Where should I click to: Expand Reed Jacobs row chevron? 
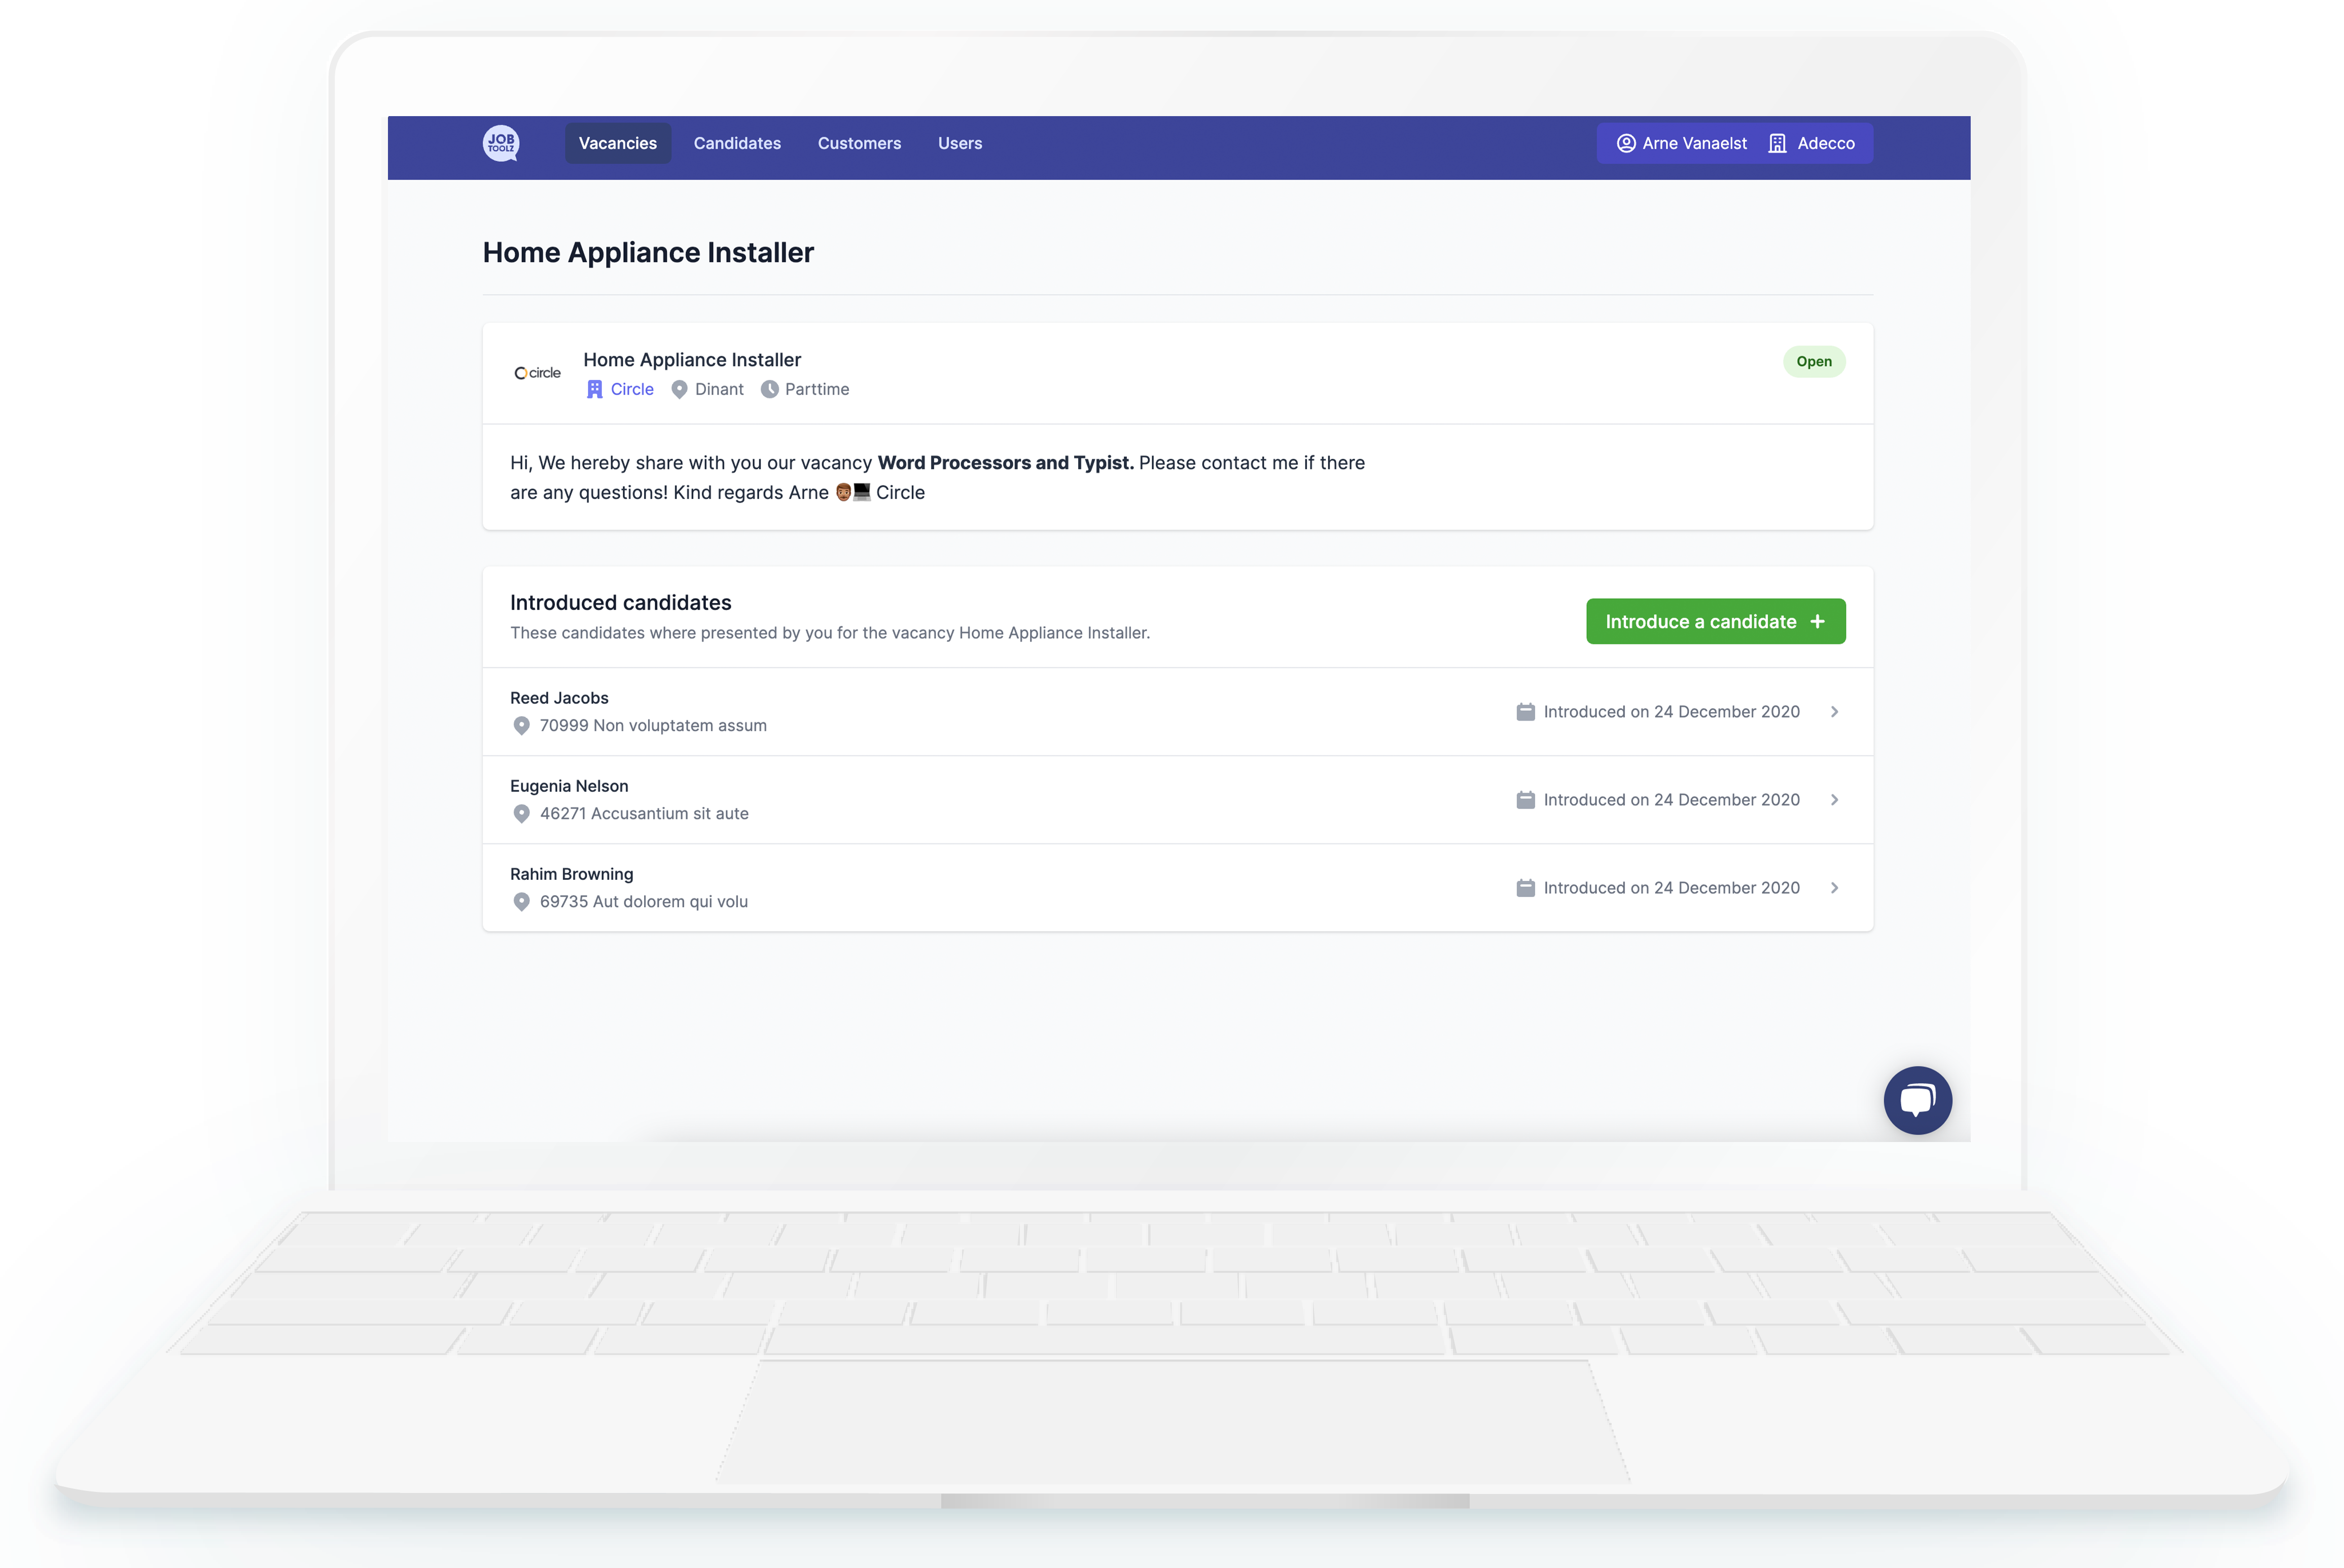pos(1834,712)
